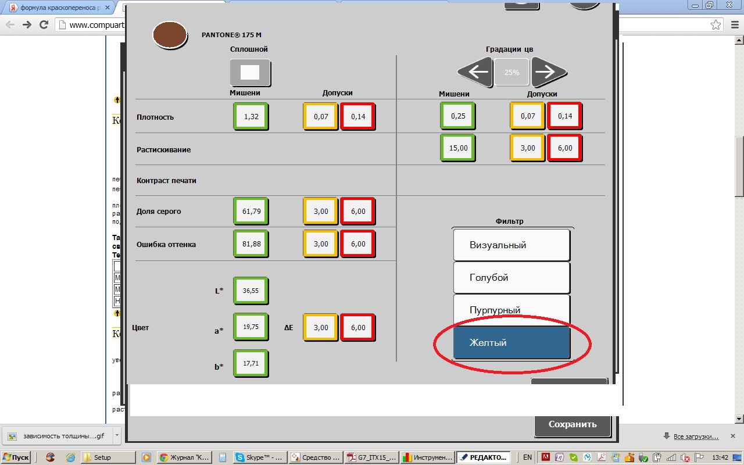Click the browser forward arrow
The width and height of the screenshot is (744, 465).
(27, 24)
